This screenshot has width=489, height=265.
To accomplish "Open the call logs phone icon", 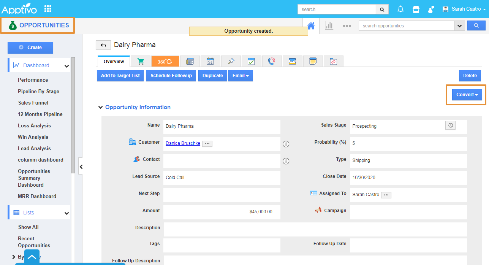I will [272, 61].
